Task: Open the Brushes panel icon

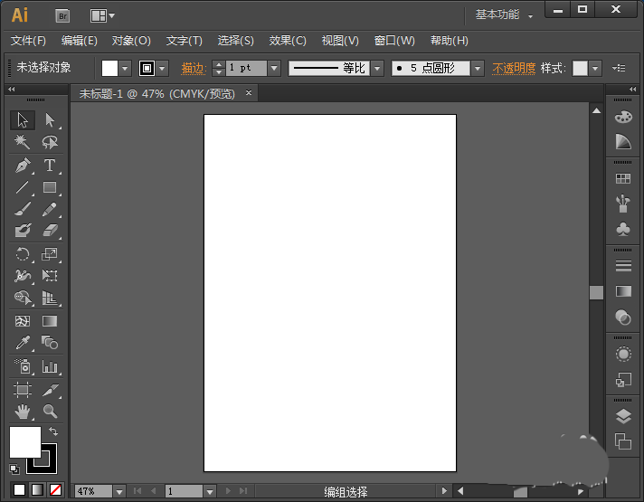Action: point(623,204)
